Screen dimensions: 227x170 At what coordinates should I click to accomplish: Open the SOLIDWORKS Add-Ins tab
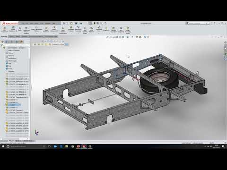36,36
